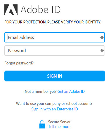This screenshot has height=135, width=111.
Task: Click the Adobe logo icon
Action: coord(11,10)
